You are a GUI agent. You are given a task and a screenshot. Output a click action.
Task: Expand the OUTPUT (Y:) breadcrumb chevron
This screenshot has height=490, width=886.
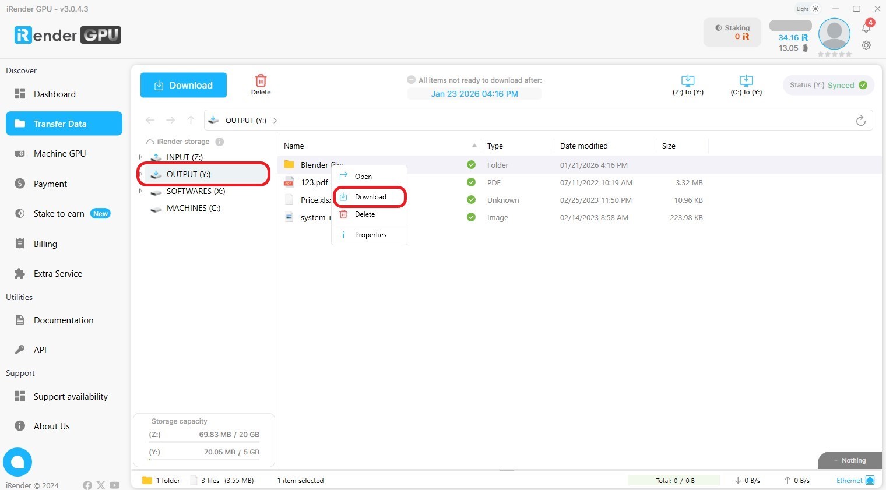(275, 121)
